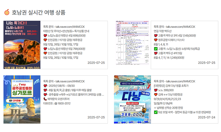This screenshot has height=132, width=221.
Task: Click the heart icon before 태항산 5일 799,000원
Action: pos(45,49)
